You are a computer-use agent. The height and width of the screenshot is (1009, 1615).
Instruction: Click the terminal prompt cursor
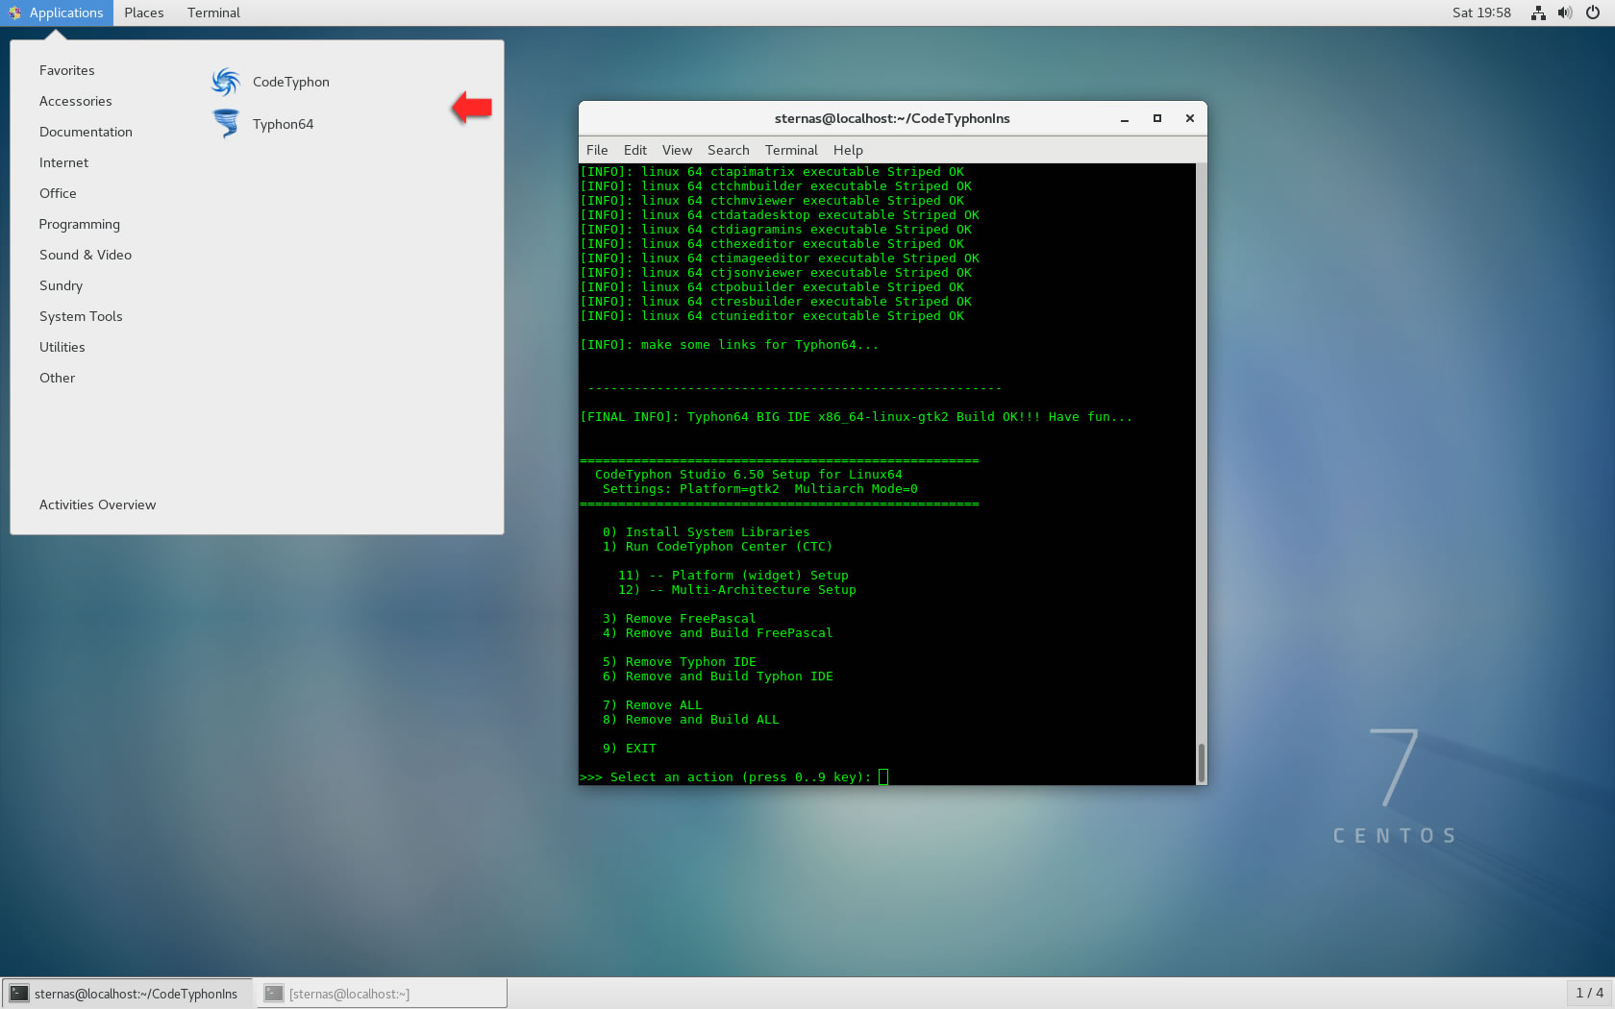click(x=883, y=776)
